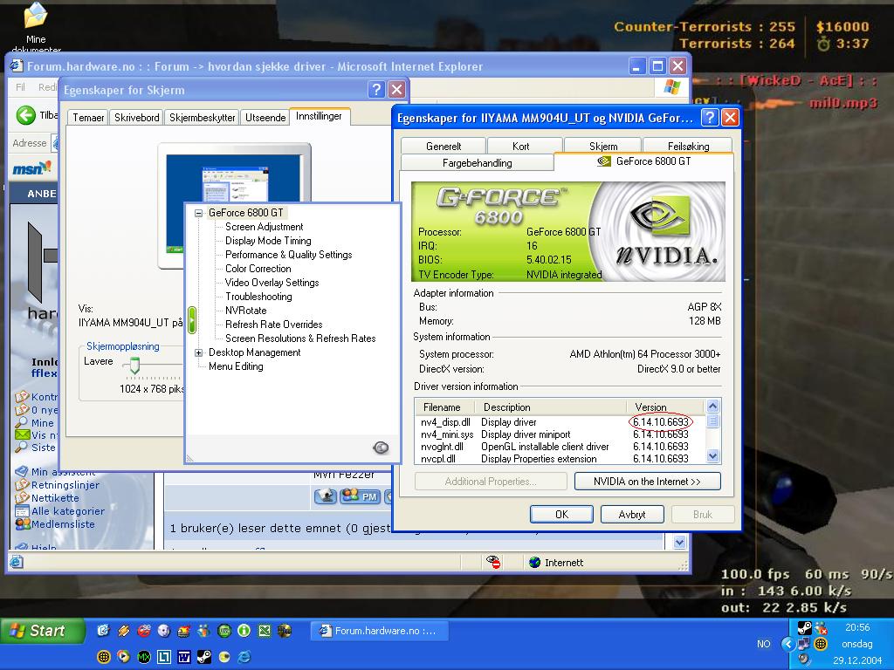Open the Start menu
This screenshot has width=894, height=670.
tap(42, 631)
